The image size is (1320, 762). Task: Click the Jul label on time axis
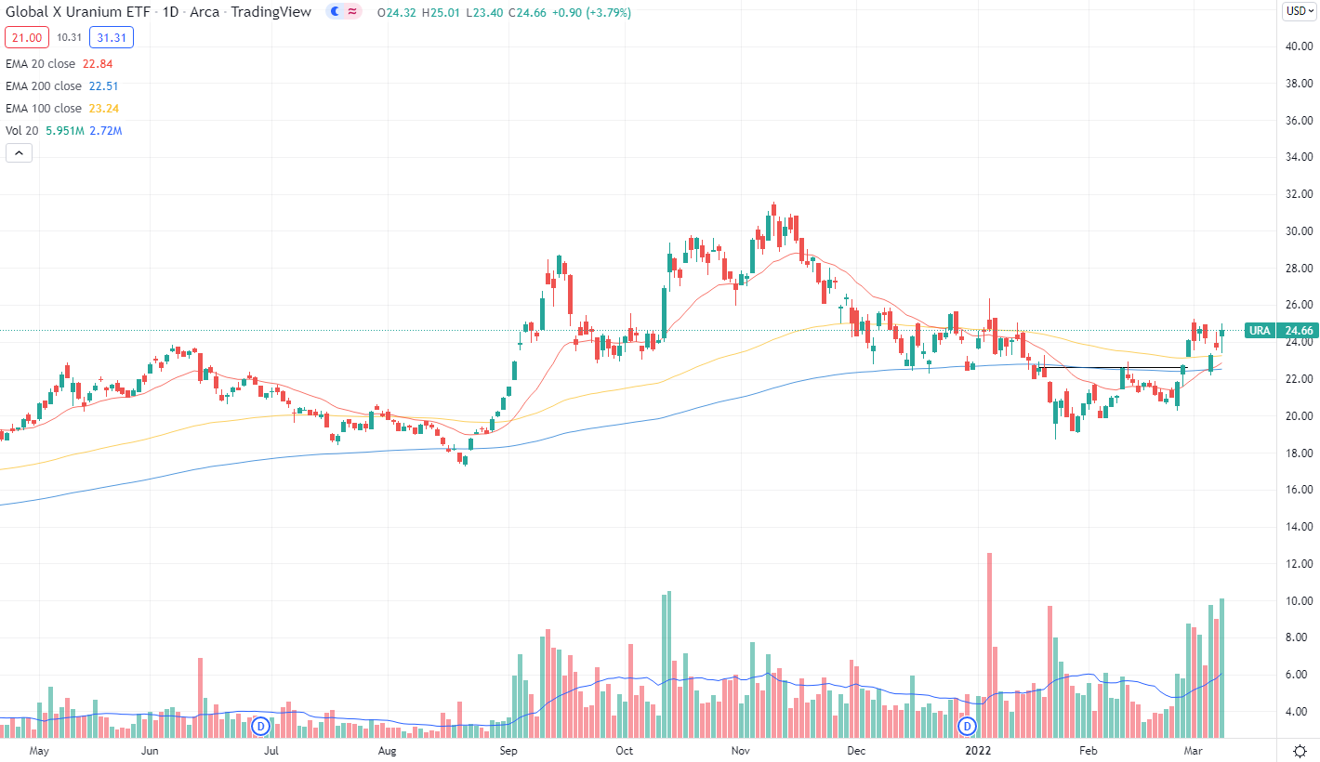[x=271, y=749]
